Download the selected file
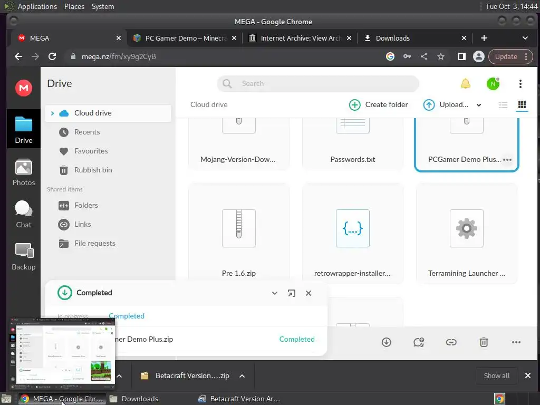 [386, 342]
